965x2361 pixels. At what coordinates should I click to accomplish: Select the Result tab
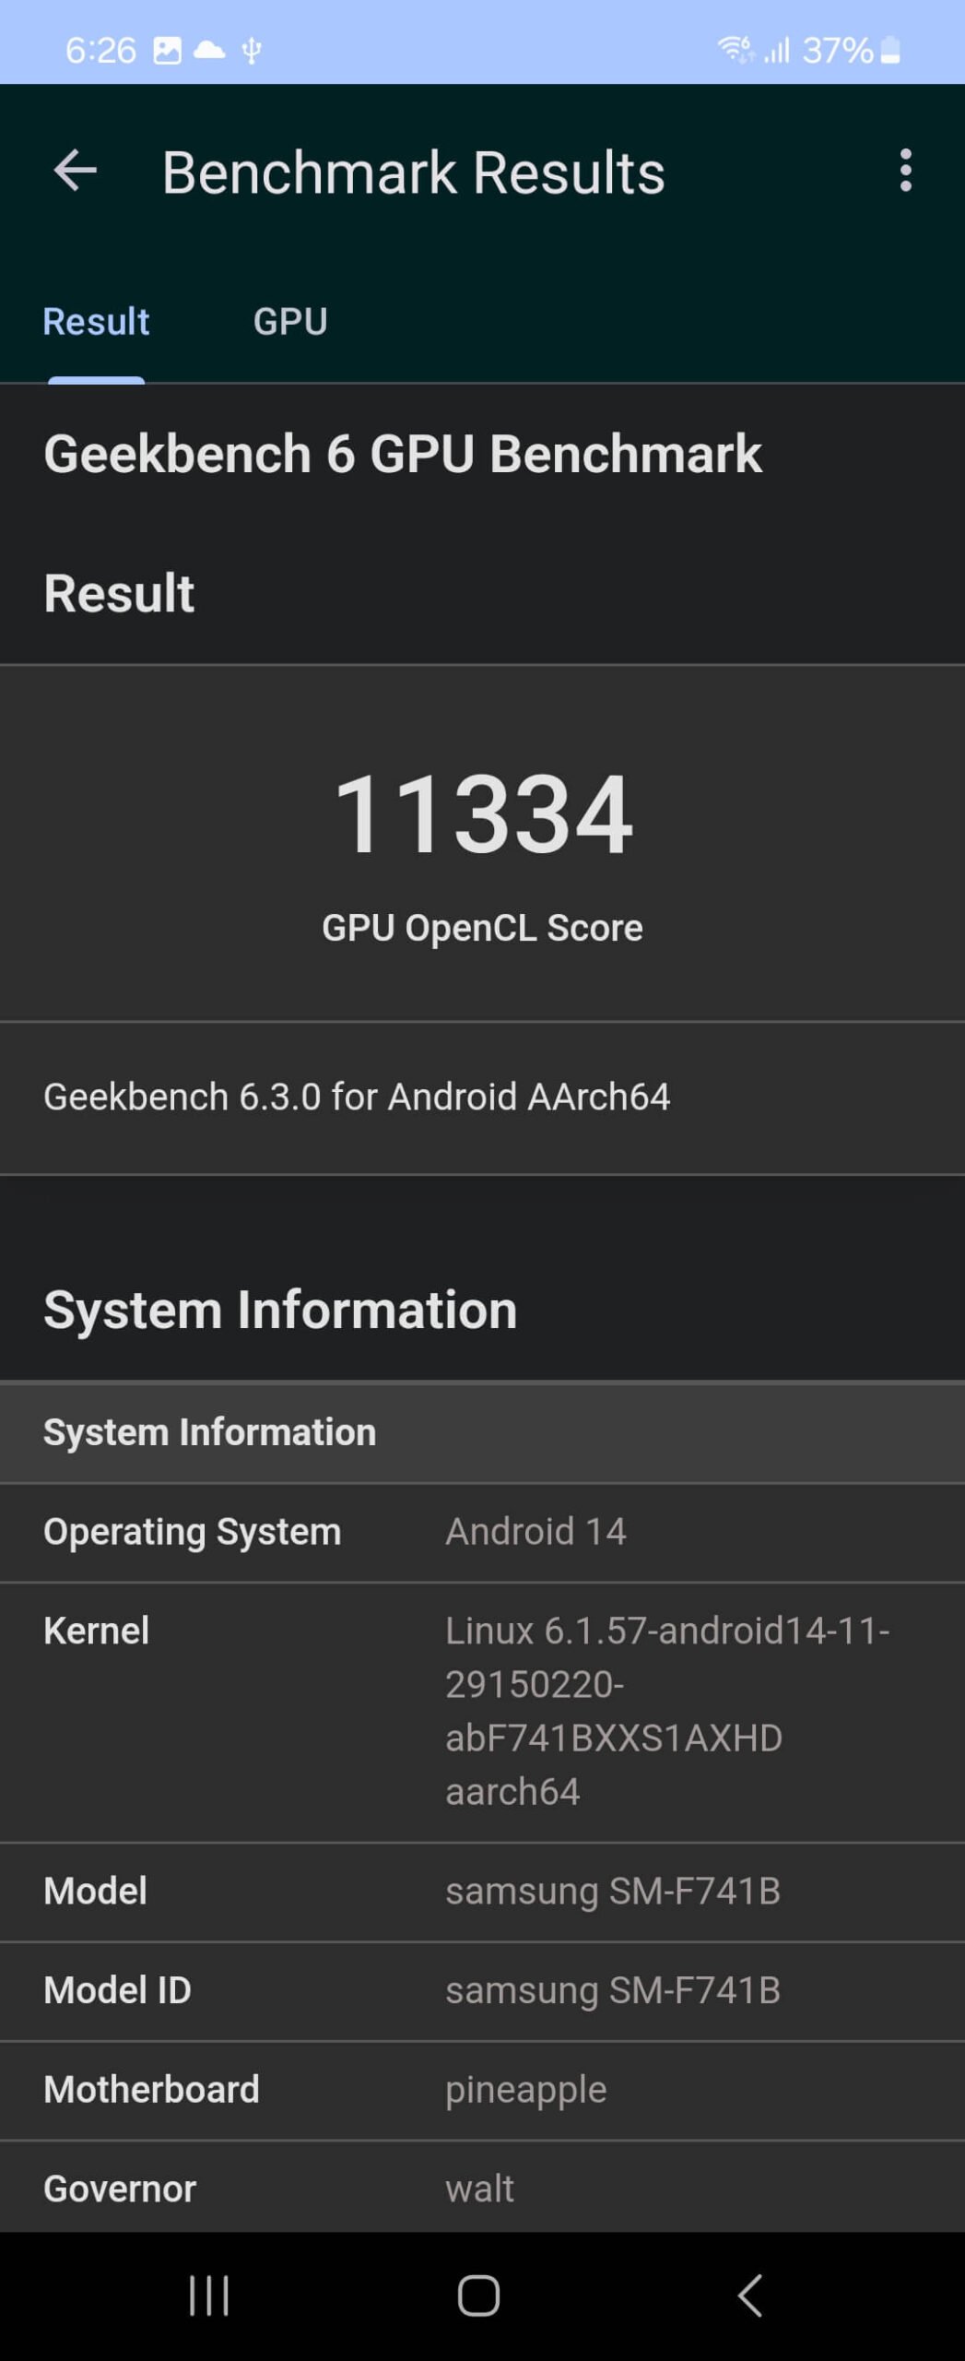[96, 322]
